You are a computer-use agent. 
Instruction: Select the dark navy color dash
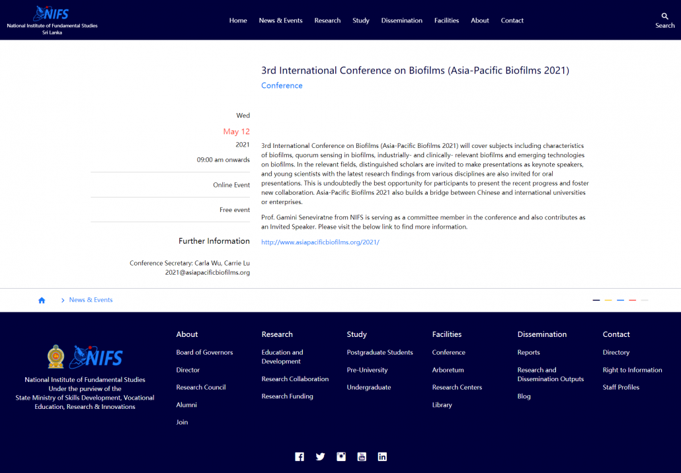coord(596,300)
